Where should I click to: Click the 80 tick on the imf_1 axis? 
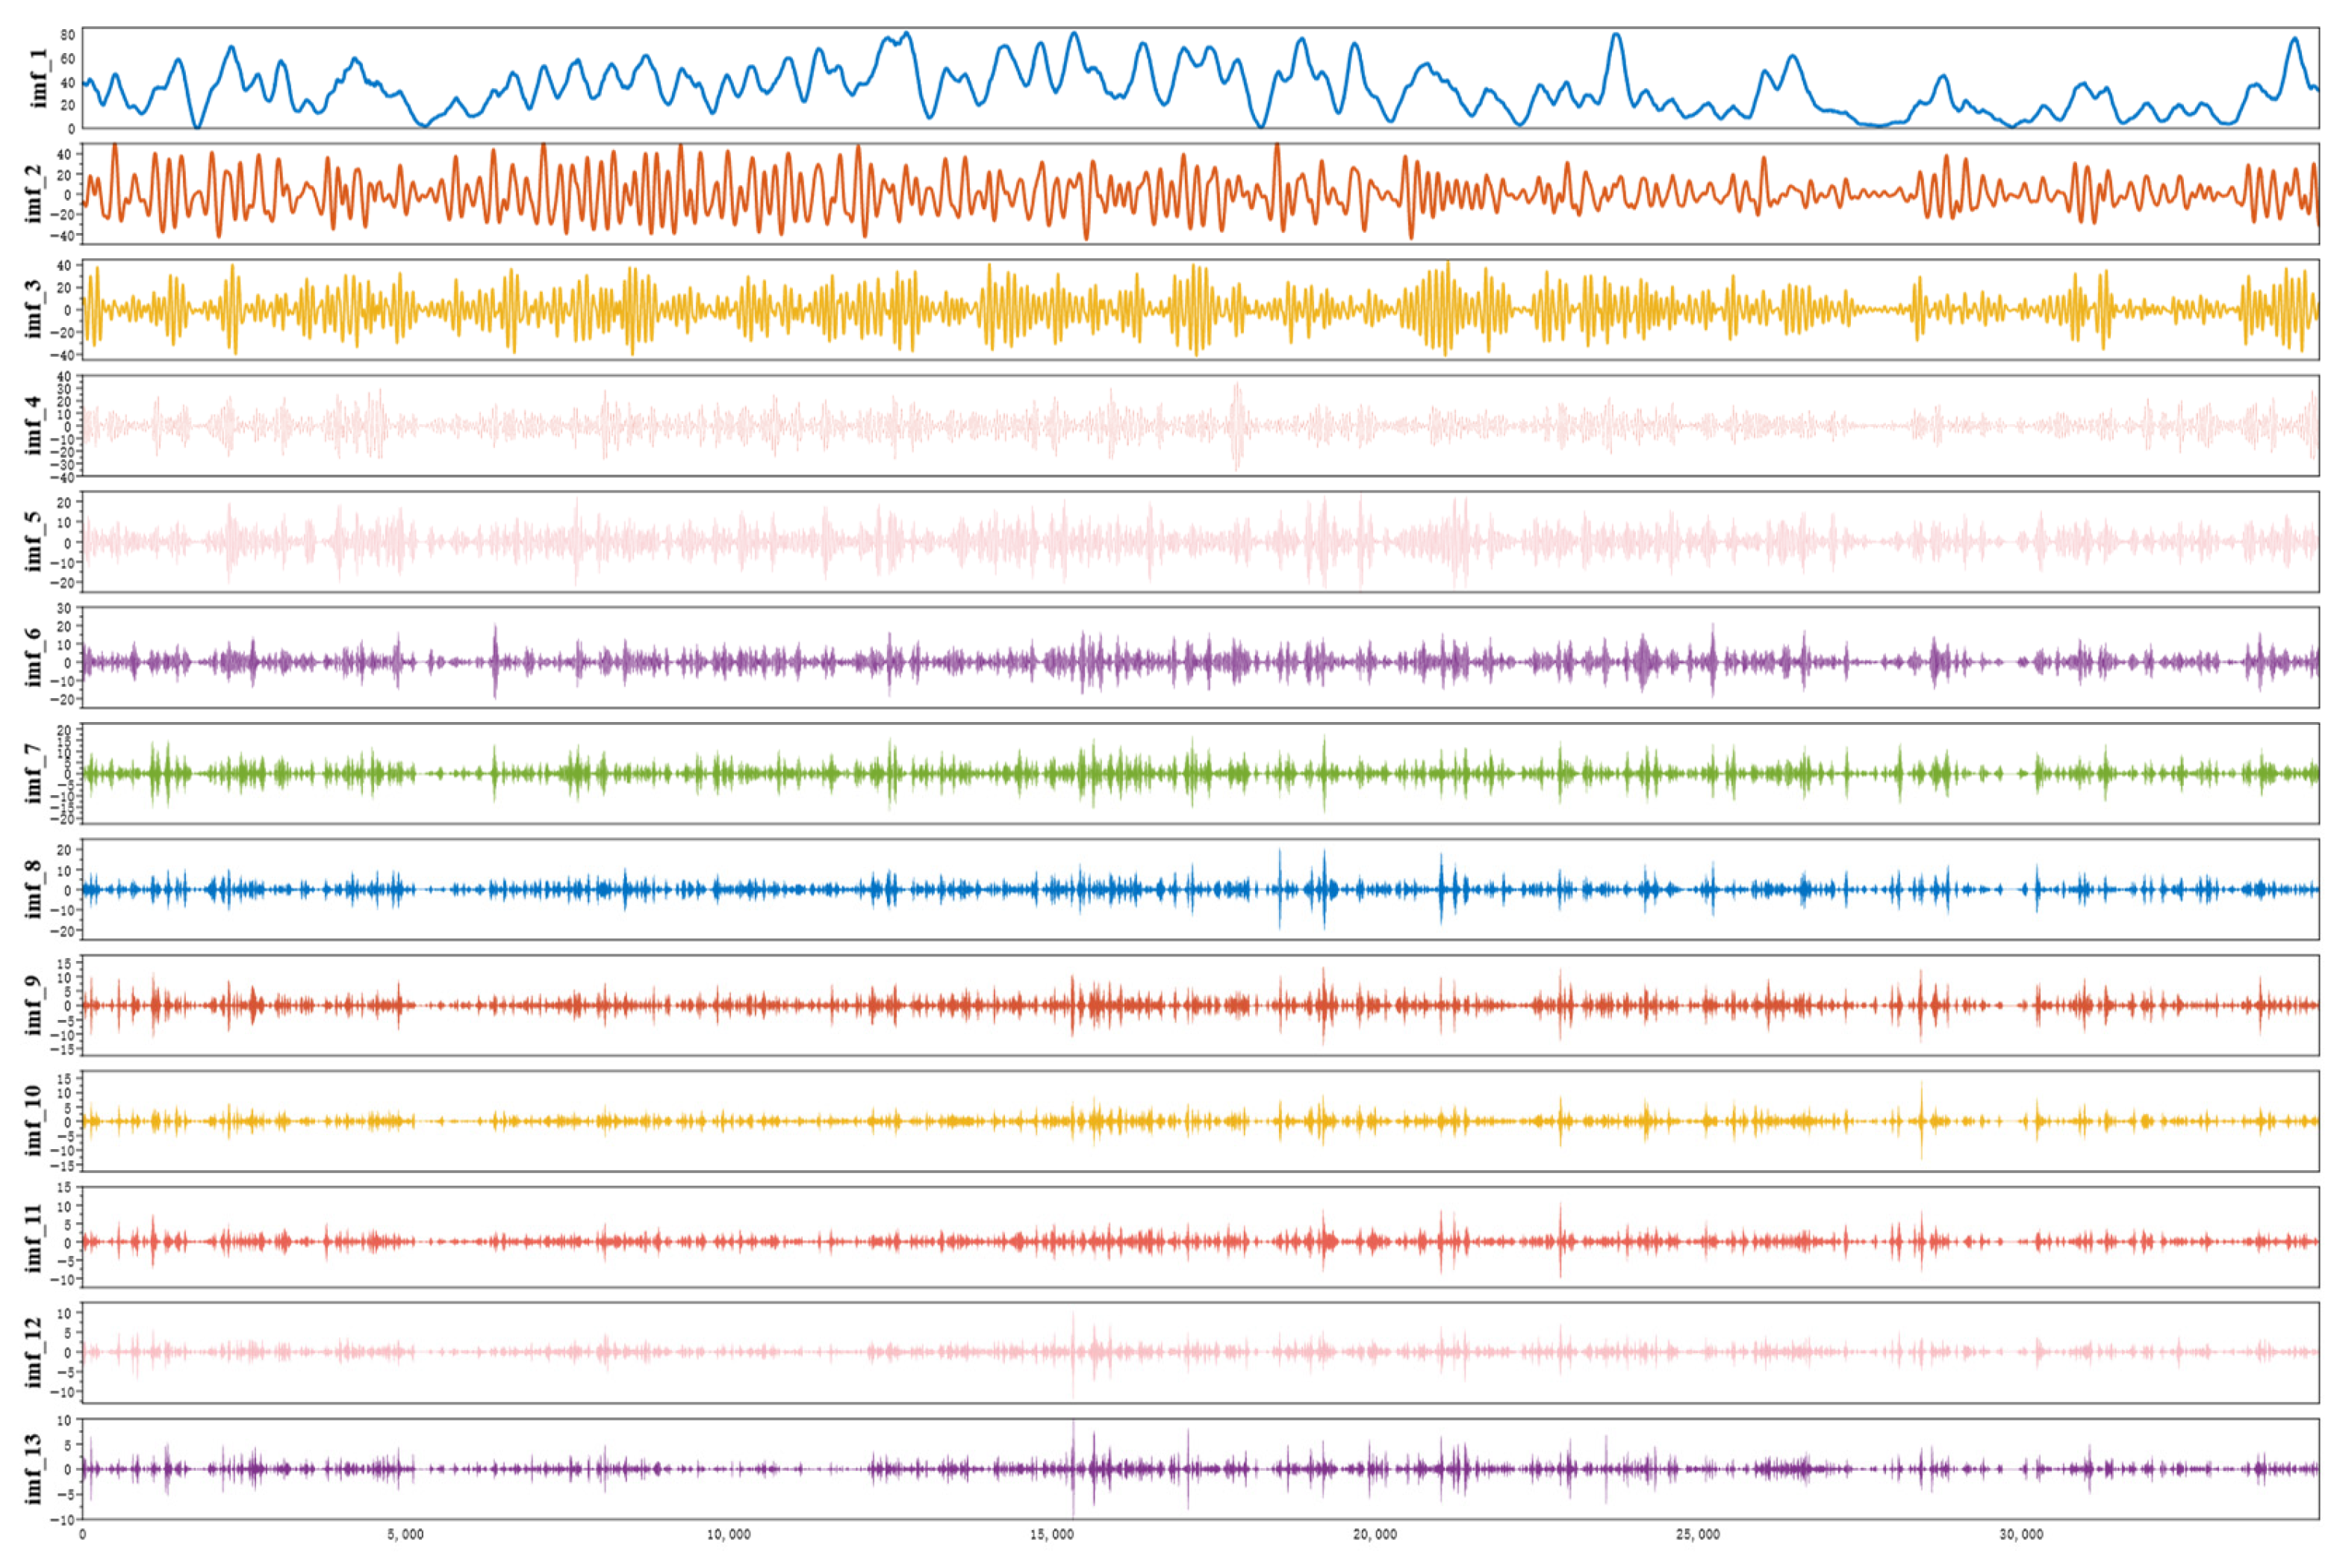(x=67, y=35)
